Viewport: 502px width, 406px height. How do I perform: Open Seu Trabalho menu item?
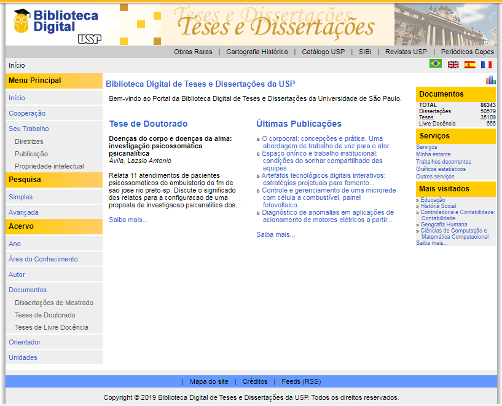pos(29,129)
